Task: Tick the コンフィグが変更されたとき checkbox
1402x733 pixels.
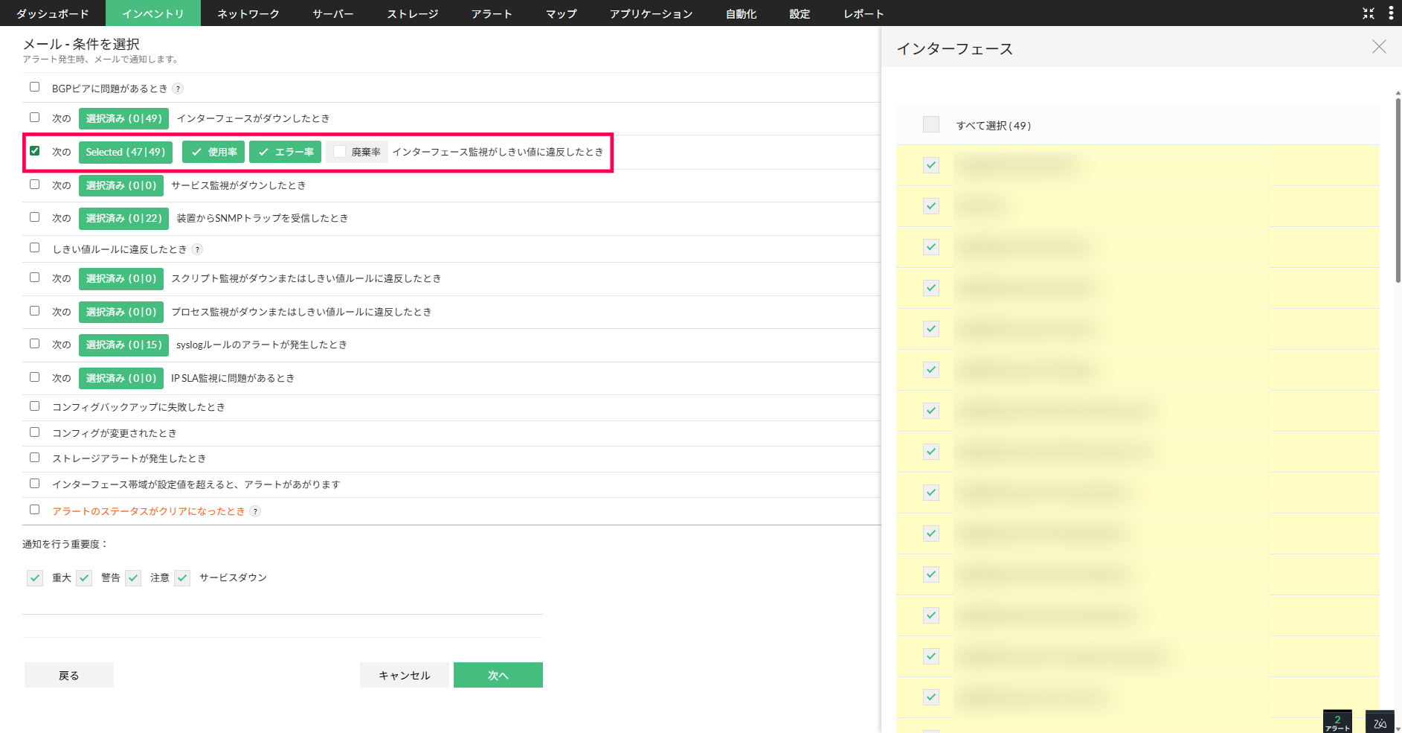Action: point(34,432)
